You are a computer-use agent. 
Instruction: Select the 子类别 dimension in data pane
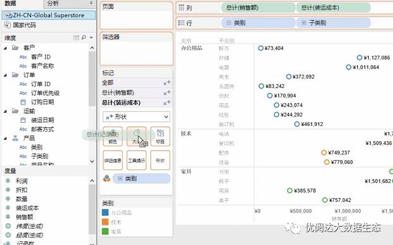(40, 156)
